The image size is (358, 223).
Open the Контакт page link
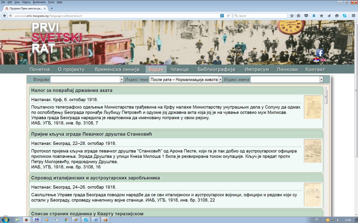click(315, 69)
